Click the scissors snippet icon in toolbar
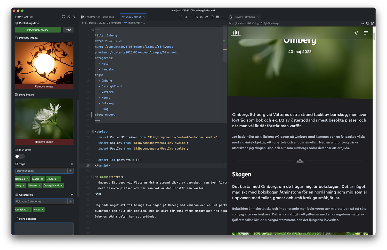The width and height of the screenshot is (387, 250). 201,17
